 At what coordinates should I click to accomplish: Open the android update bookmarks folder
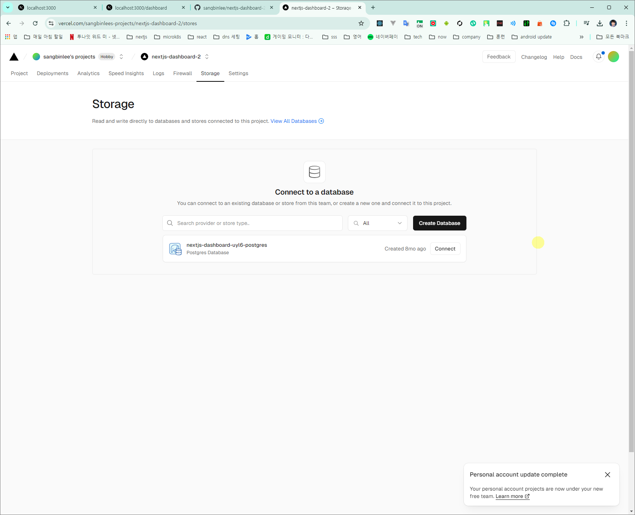click(x=532, y=37)
